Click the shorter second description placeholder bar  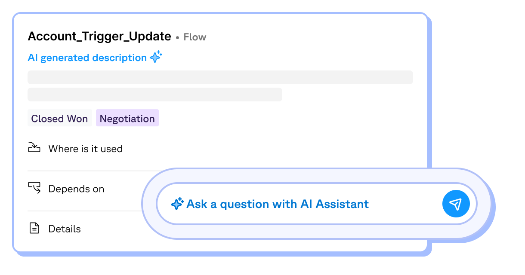click(x=154, y=95)
